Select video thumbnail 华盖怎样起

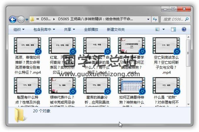pyautogui.click(x=97, y=45)
